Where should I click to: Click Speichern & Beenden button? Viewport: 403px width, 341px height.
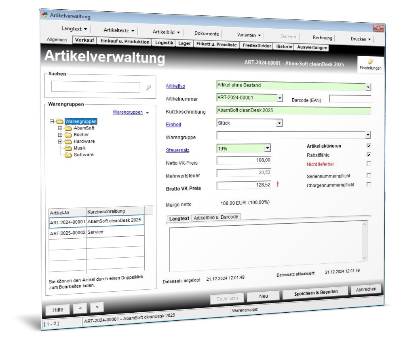[x=316, y=292]
